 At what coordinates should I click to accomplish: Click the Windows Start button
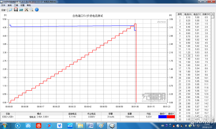click(x=4, y=125)
